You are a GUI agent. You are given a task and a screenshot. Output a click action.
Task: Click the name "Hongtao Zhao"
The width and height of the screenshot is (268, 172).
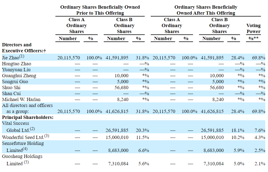pos(17,64)
